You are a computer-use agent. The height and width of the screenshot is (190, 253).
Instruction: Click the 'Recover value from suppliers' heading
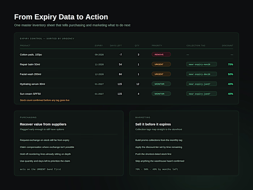click(x=43, y=124)
